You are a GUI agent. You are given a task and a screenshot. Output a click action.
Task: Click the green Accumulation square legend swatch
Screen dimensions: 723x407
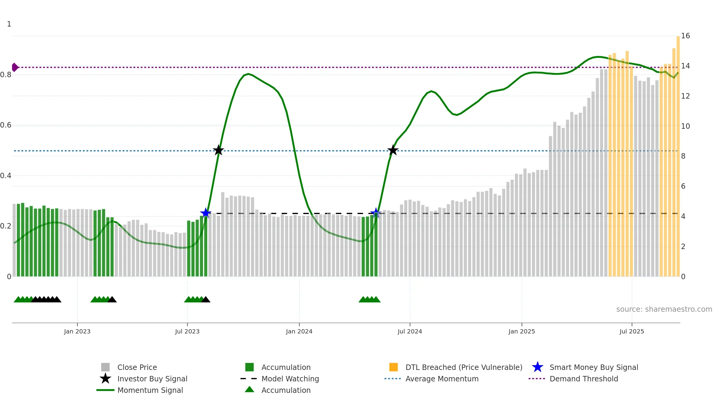[249, 367]
